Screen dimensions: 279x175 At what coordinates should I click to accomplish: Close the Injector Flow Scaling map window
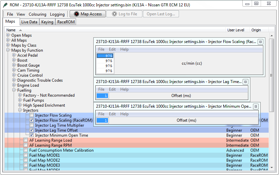(x=260, y=42)
